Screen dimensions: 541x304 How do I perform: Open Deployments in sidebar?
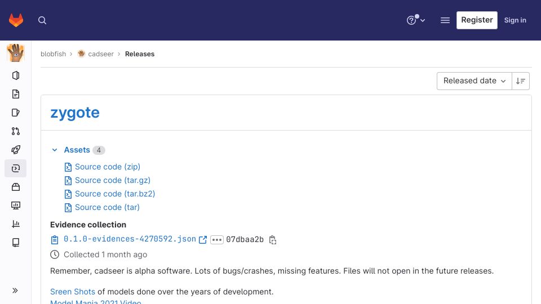(16, 168)
